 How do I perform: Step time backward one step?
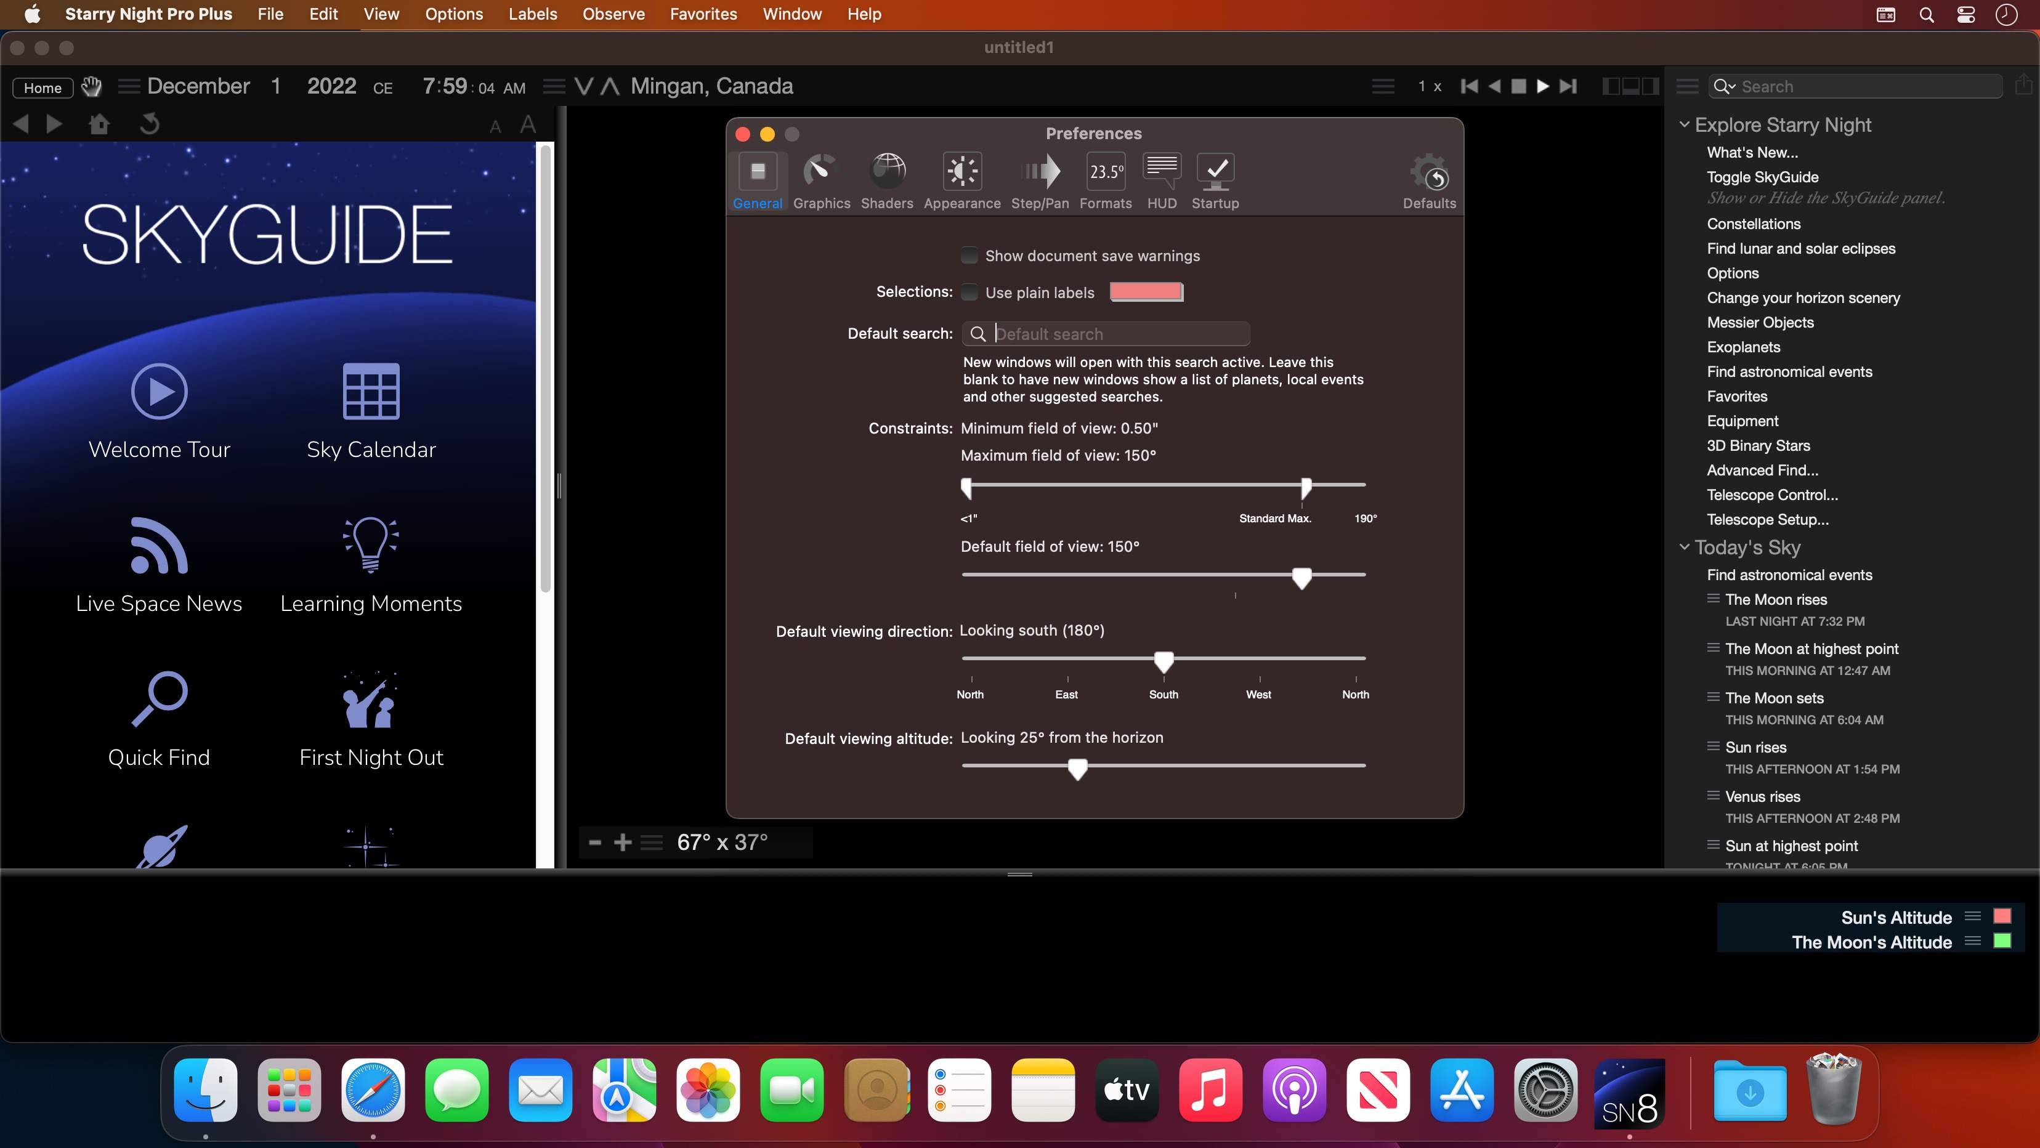1469,86
